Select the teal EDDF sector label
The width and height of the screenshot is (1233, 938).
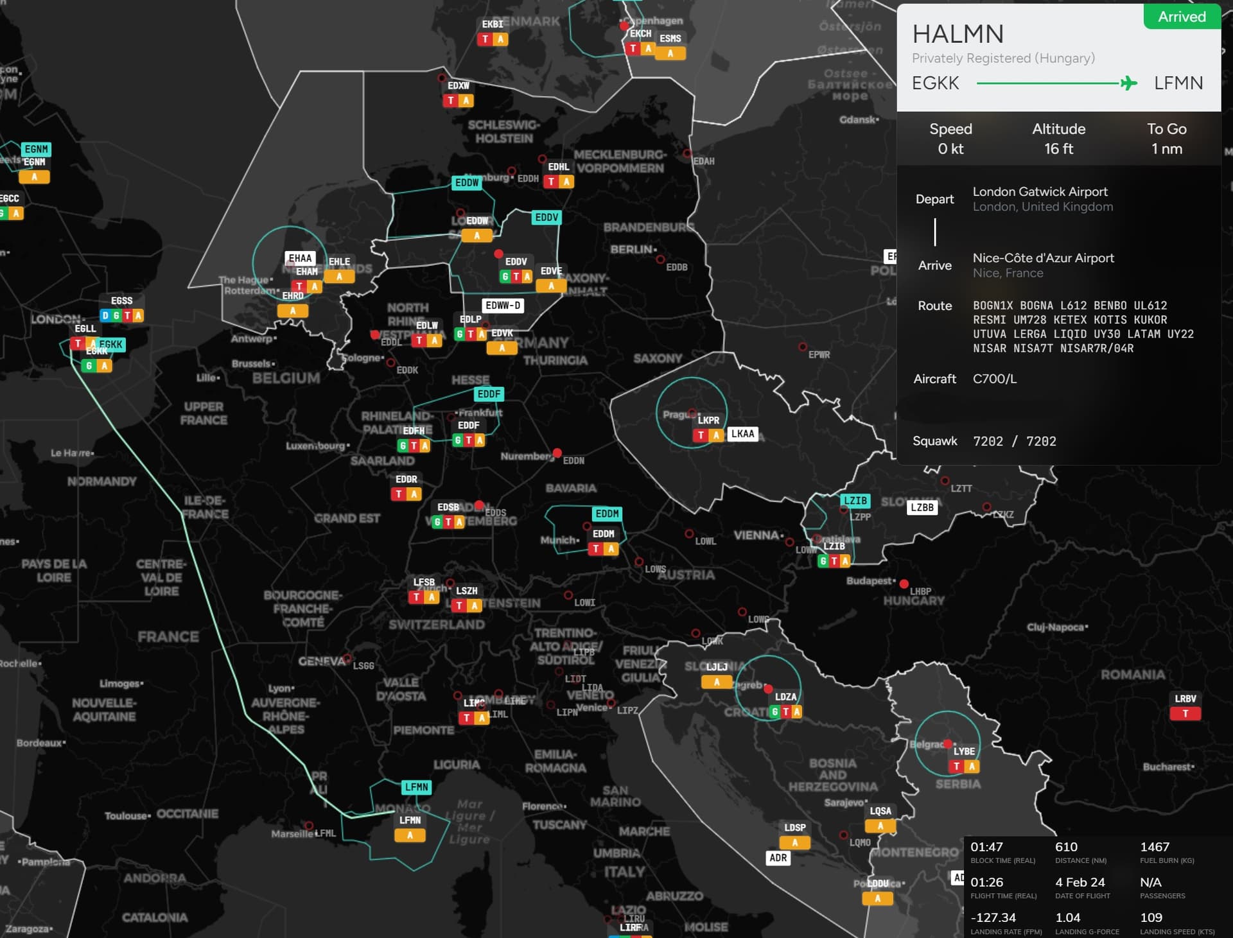coord(489,394)
